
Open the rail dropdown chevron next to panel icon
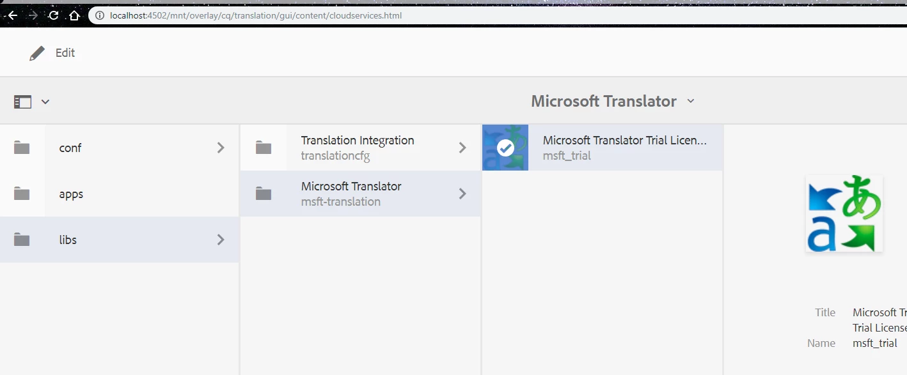click(x=45, y=102)
